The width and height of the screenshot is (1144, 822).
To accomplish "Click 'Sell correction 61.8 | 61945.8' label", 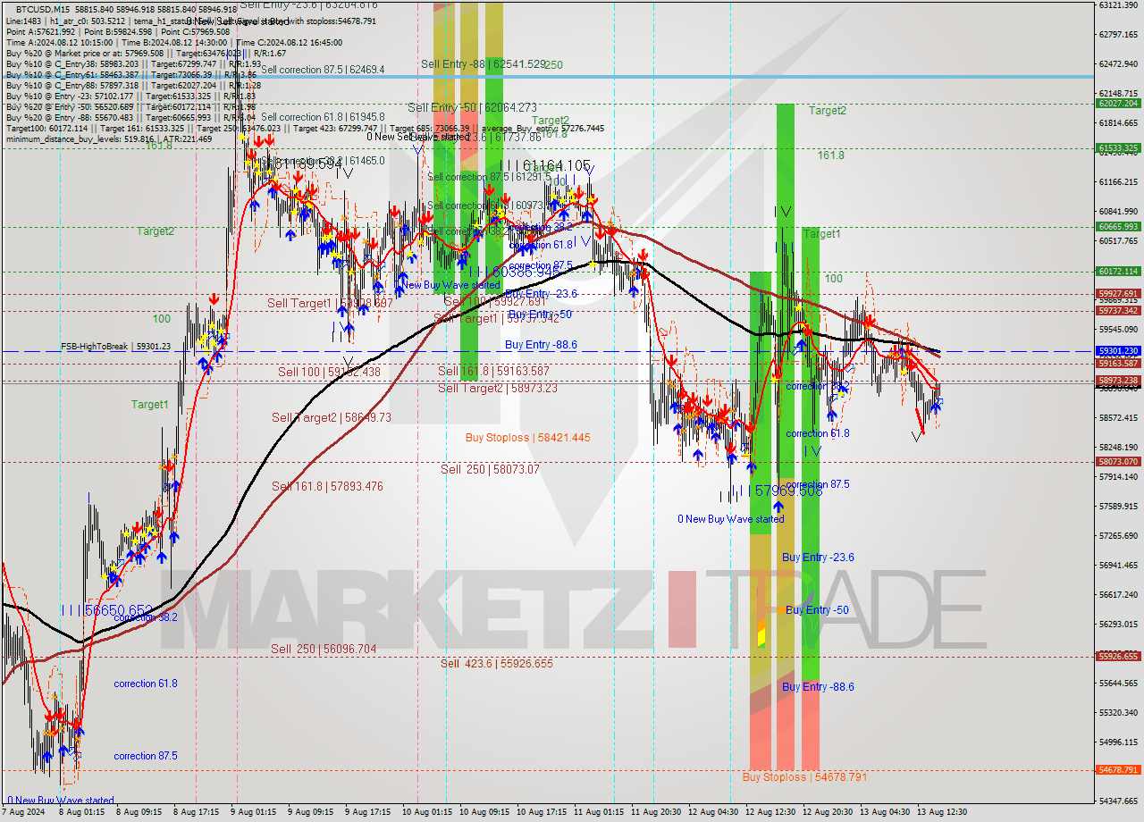I will click(x=323, y=117).
